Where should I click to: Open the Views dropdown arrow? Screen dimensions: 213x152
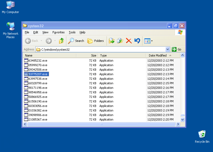(x=152, y=41)
